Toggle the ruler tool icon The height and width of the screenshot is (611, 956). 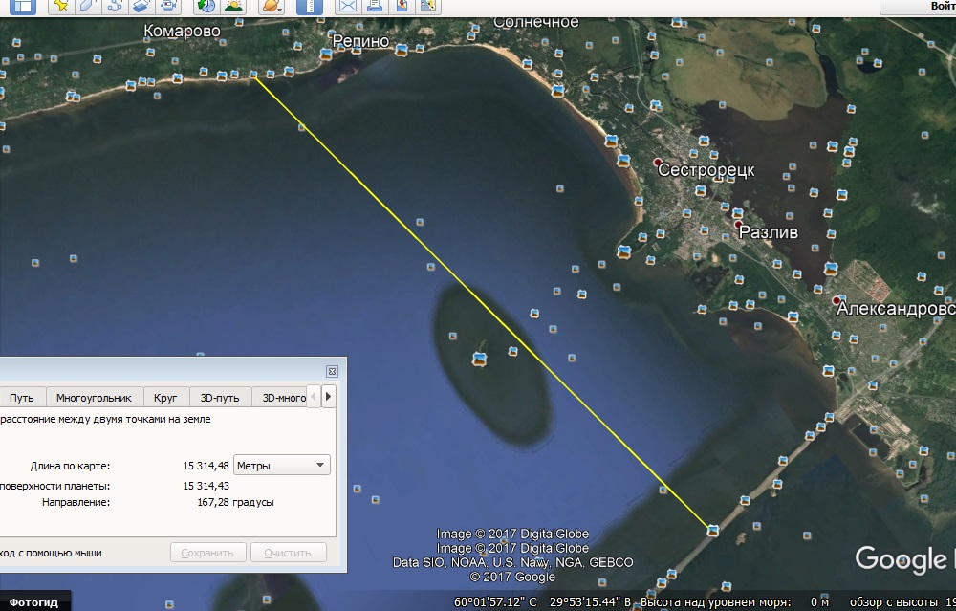click(x=310, y=6)
